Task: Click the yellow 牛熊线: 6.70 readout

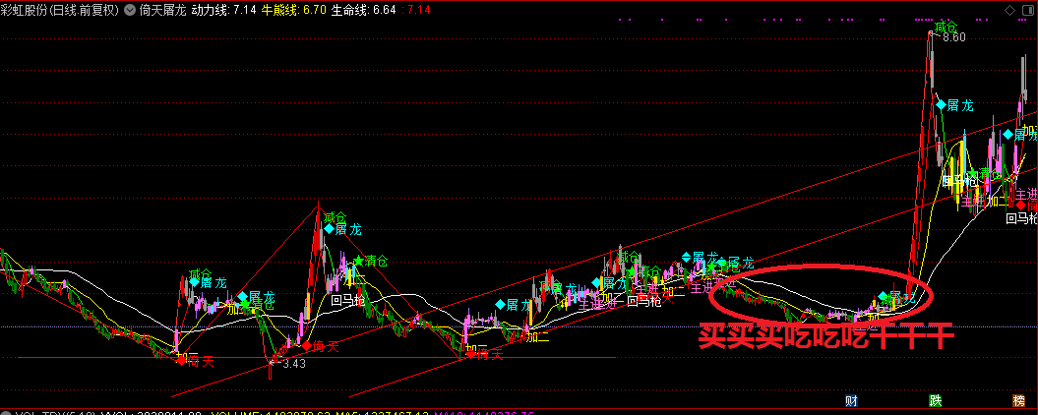Action: click(x=294, y=10)
